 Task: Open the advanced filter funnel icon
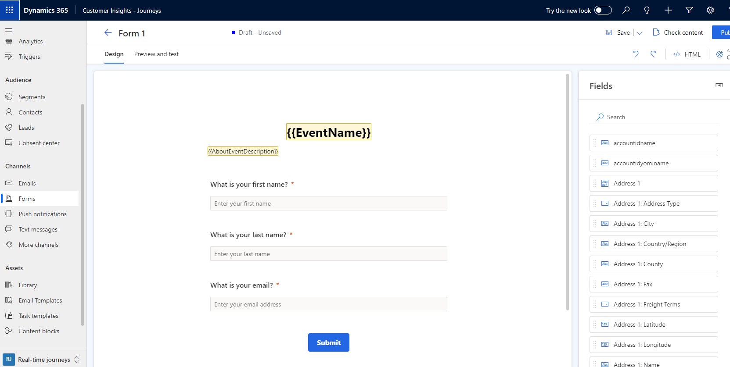click(x=689, y=10)
